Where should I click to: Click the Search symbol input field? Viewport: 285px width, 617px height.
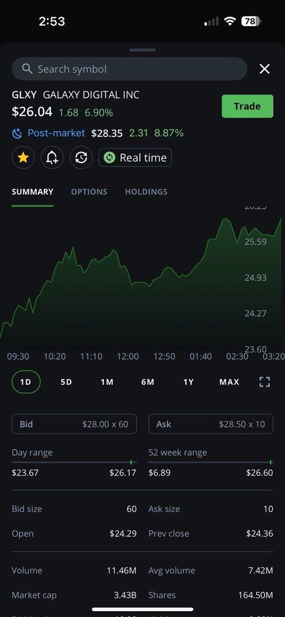point(129,69)
